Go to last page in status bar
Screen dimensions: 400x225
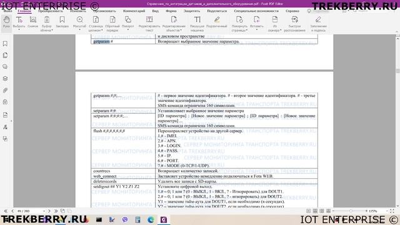[56, 211]
